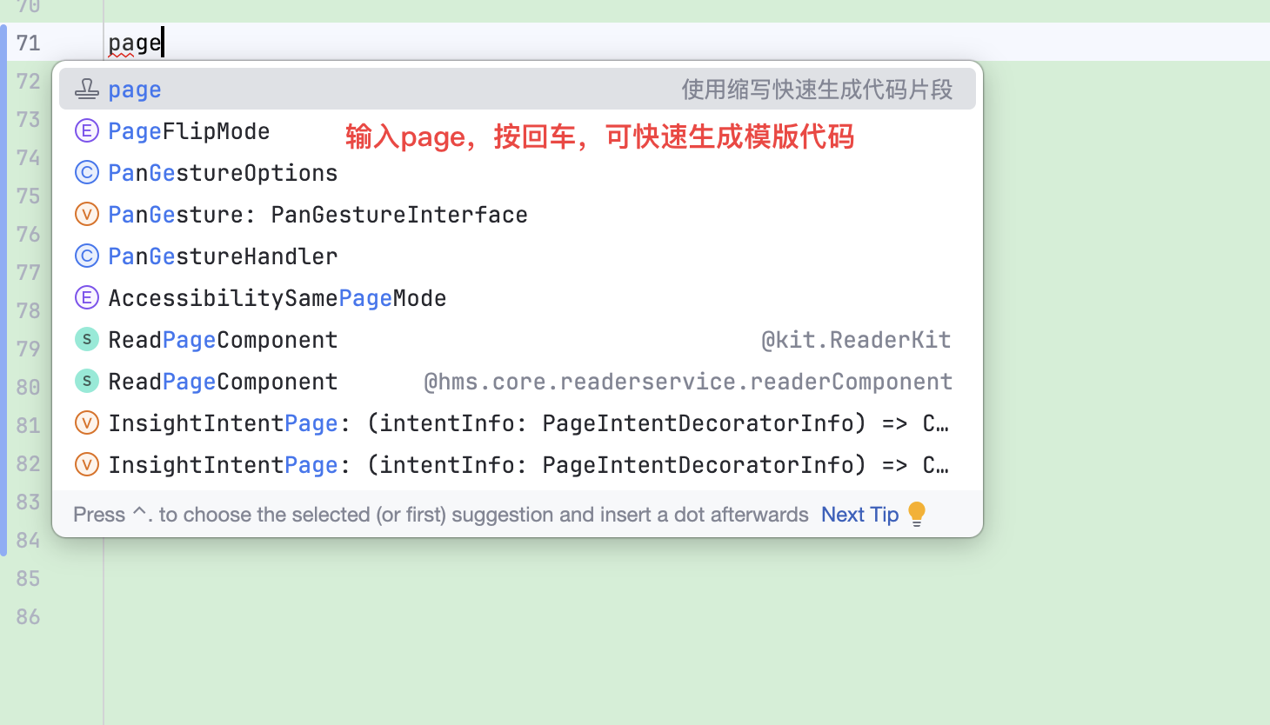Choose the PanGestureHandler completion entry
This screenshot has height=725, width=1270.
coord(223,256)
